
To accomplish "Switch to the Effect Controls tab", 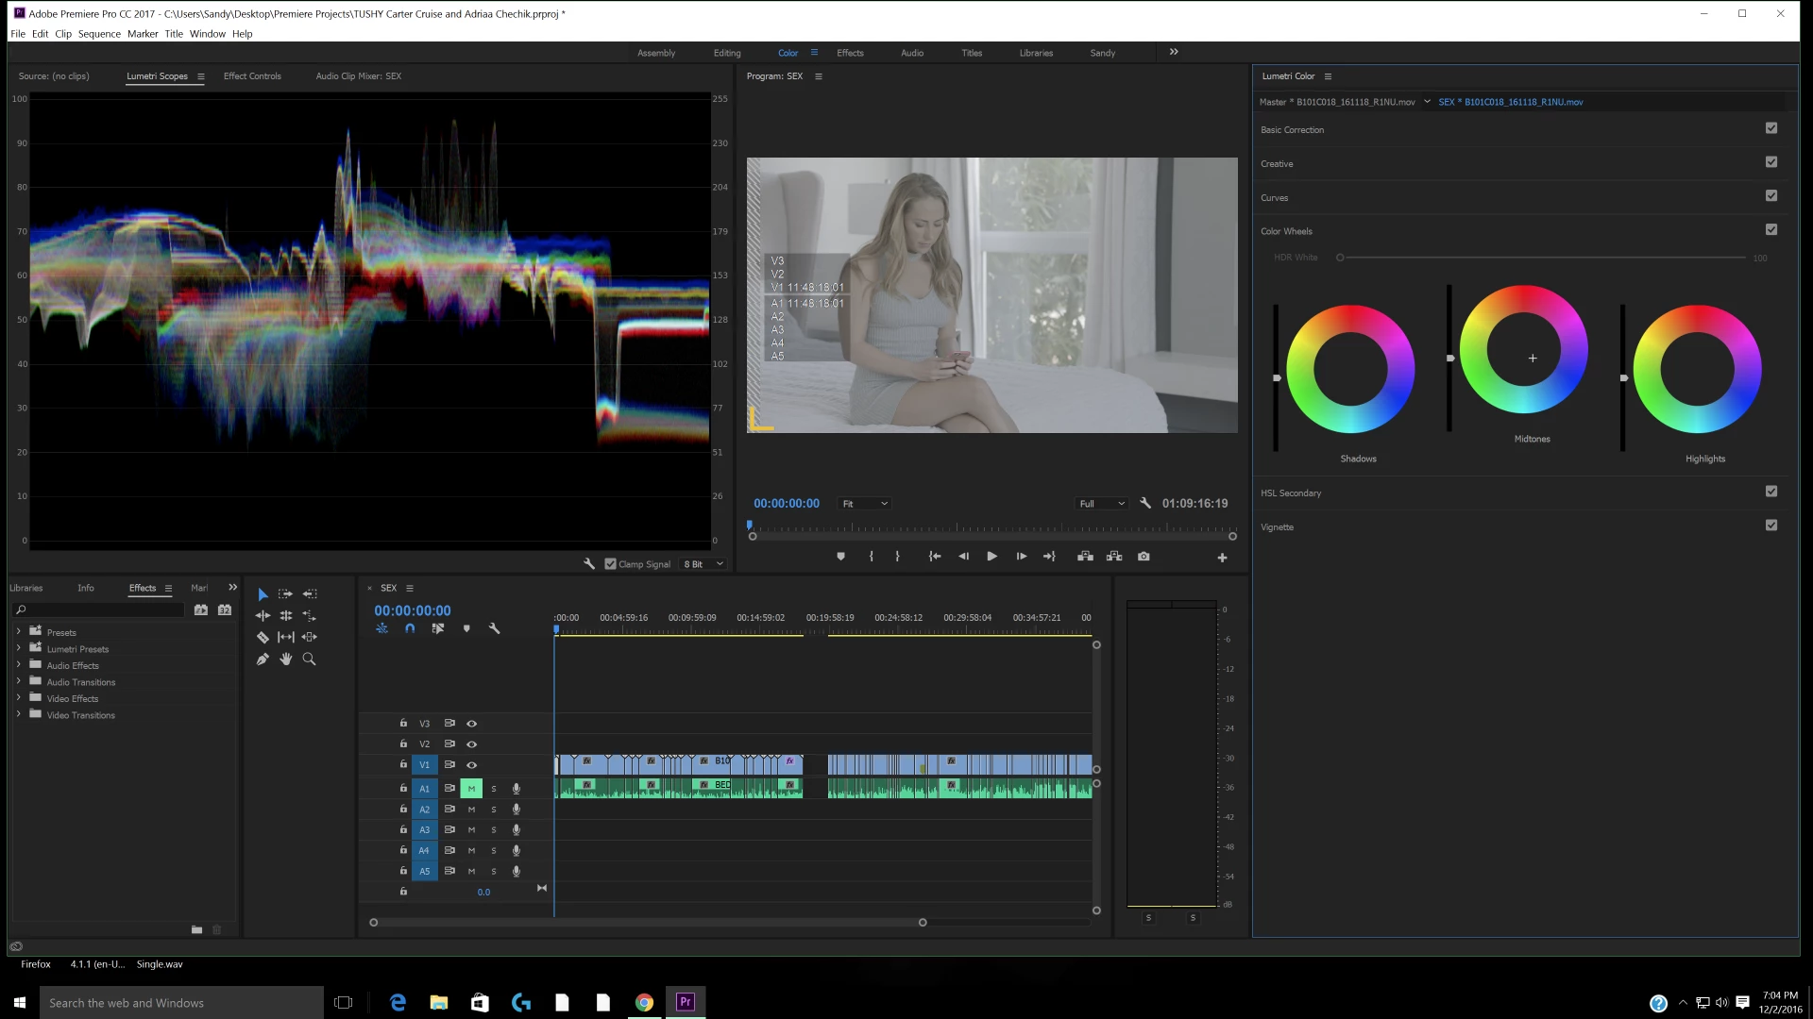I will (252, 76).
